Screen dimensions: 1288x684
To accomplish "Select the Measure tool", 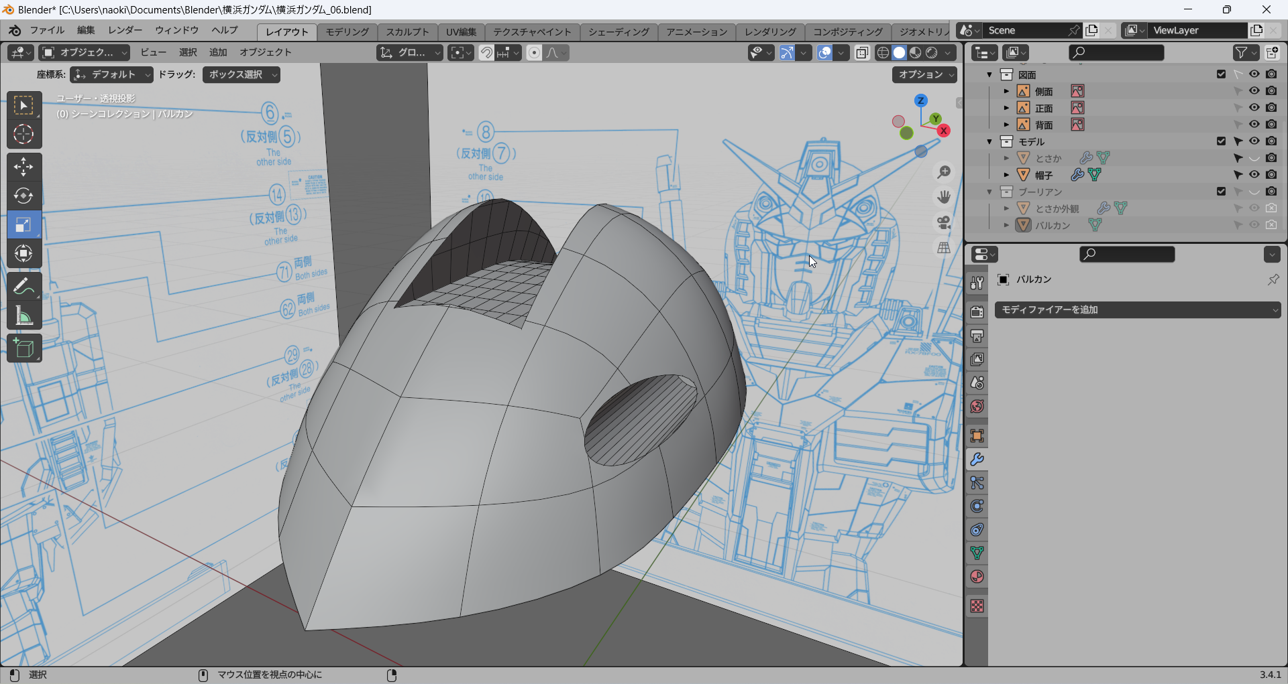I will [x=23, y=316].
